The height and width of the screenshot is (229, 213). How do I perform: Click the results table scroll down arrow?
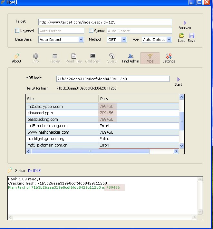tap(182, 146)
